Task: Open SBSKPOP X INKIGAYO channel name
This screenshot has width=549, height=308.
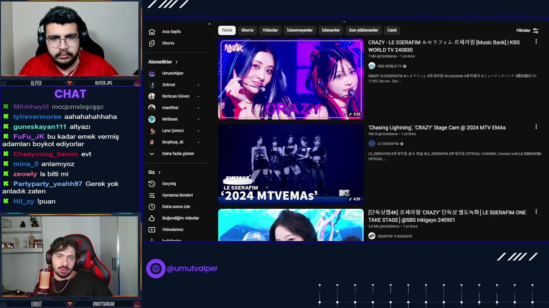Action: [395, 236]
